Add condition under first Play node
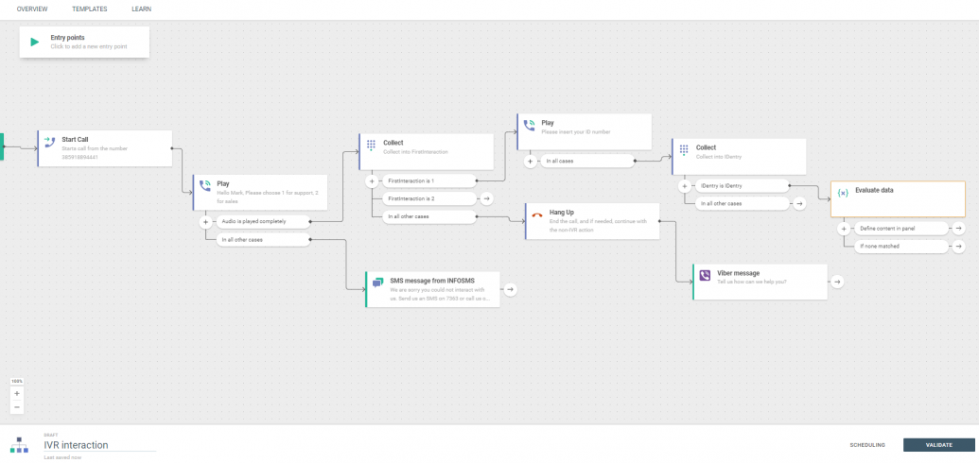979x463 pixels. click(x=205, y=221)
